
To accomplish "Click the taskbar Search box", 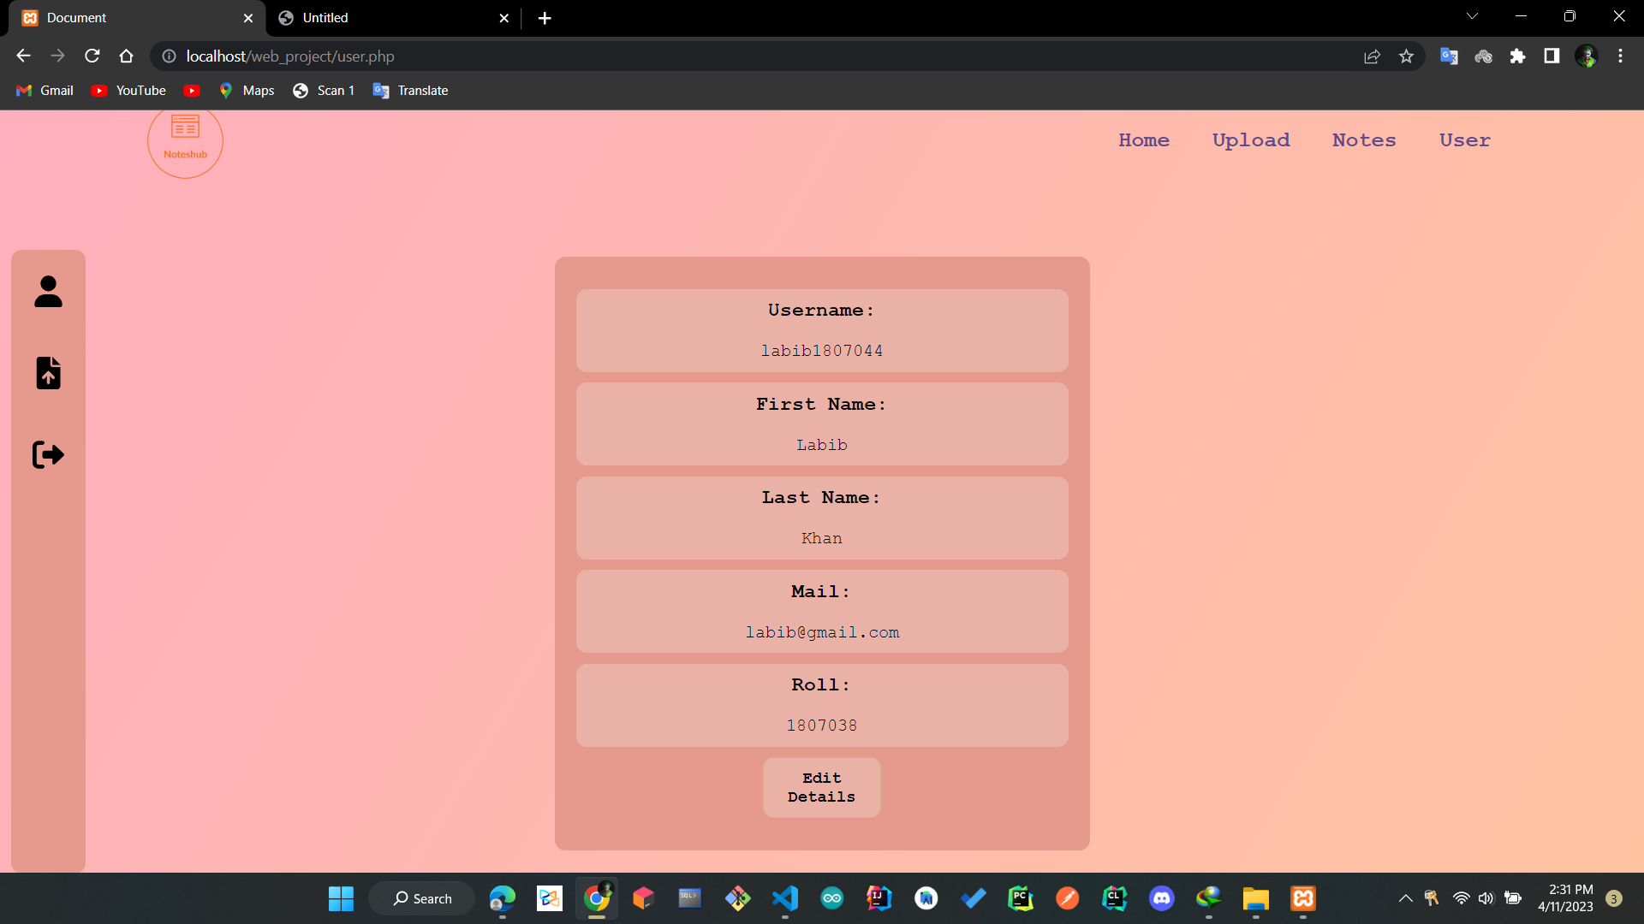I will [x=421, y=898].
